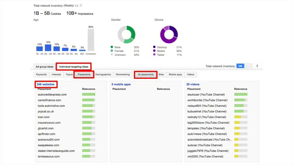Select the Placements tab

tap(84, 74)
